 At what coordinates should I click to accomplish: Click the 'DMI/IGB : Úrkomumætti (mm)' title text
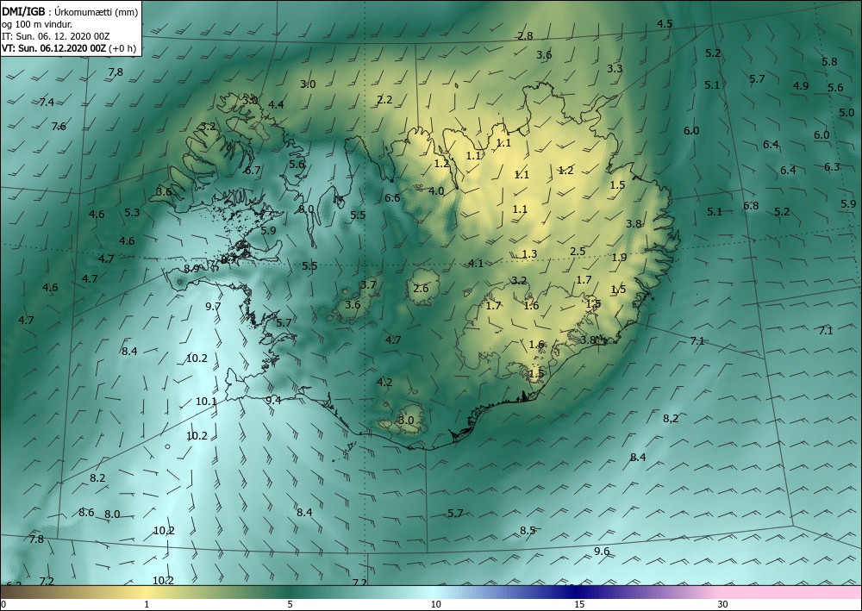69,11
